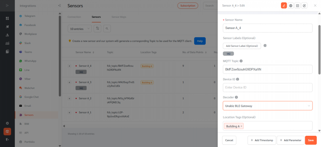The width and height of the screenshot is (321, 147).
Task: Open the filter settings icon beside entries dropdown
Action: (x=98, y=29)
